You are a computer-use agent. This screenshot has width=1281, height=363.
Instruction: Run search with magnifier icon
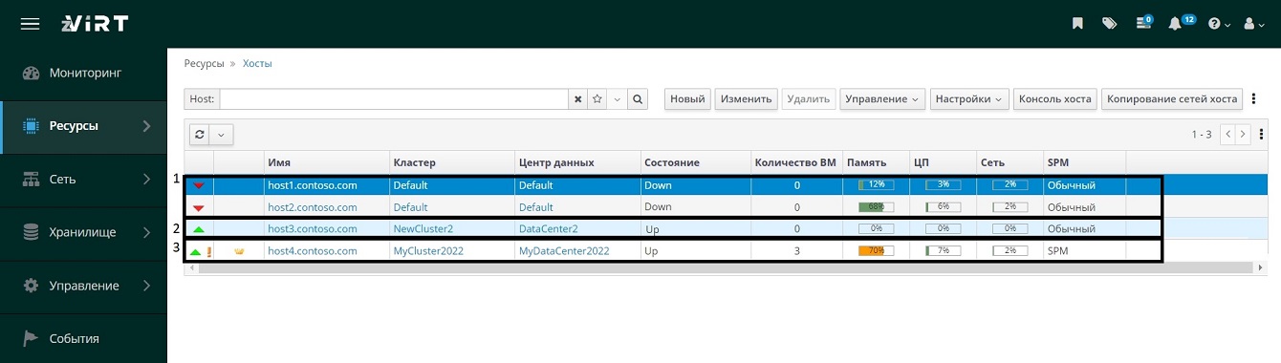[x=638, y=99]
